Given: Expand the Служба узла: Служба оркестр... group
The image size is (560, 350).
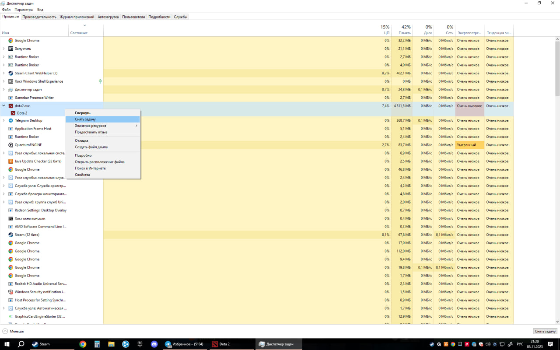Looking at the screenshot, I should 4,186.
